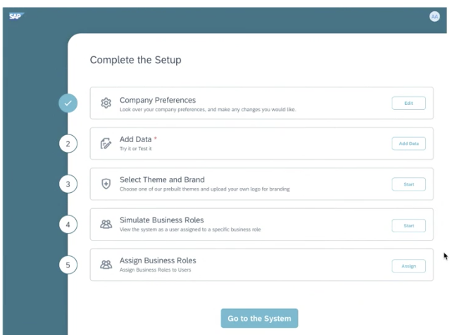Click the Company Preferences gear icon

[x=106, y=103]
